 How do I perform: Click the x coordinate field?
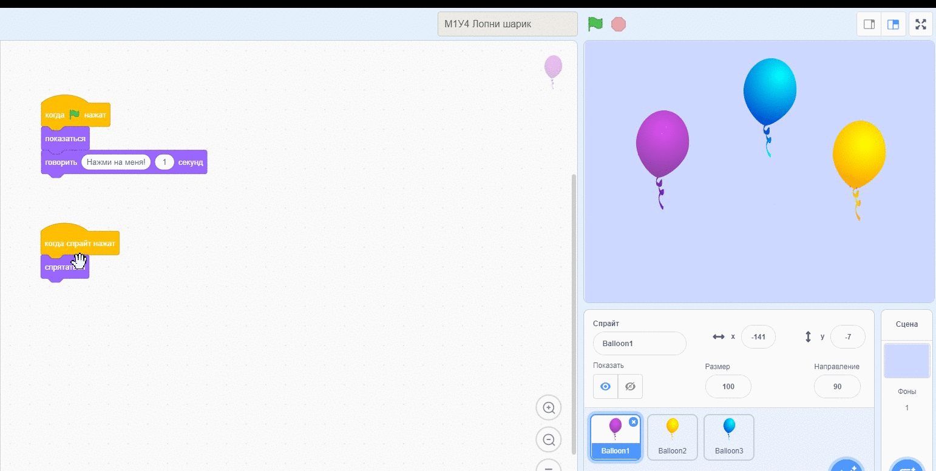pos(758,337)
